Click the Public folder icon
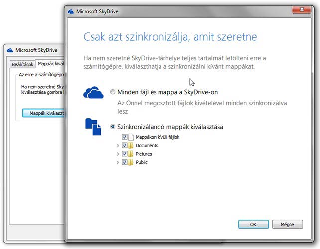The height and width of the screenshot is (249, 320). 131,162
